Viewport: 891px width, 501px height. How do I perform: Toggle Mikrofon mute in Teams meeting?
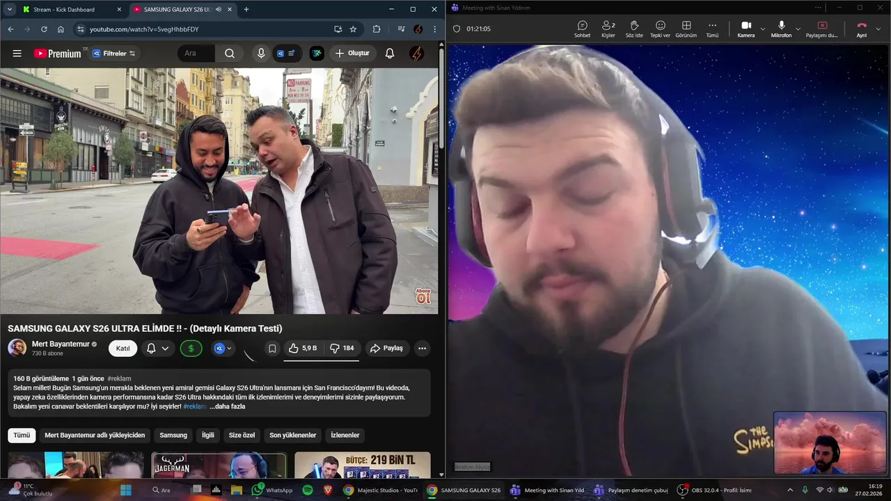coord(781,29)
